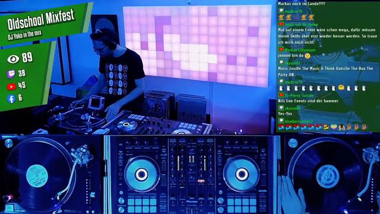Click the Twitch logo beside 38
Image resolution: width=380 pixels, height=214 pixels.
click(11, 74)
